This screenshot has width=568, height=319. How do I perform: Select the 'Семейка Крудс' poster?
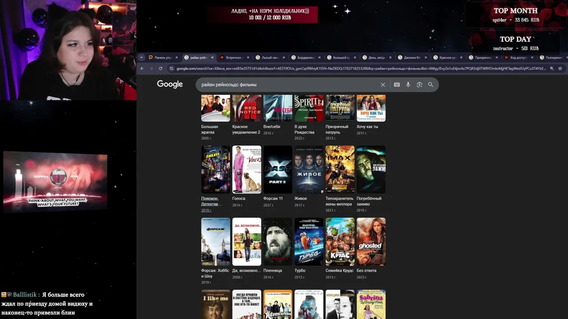point(340,241)
